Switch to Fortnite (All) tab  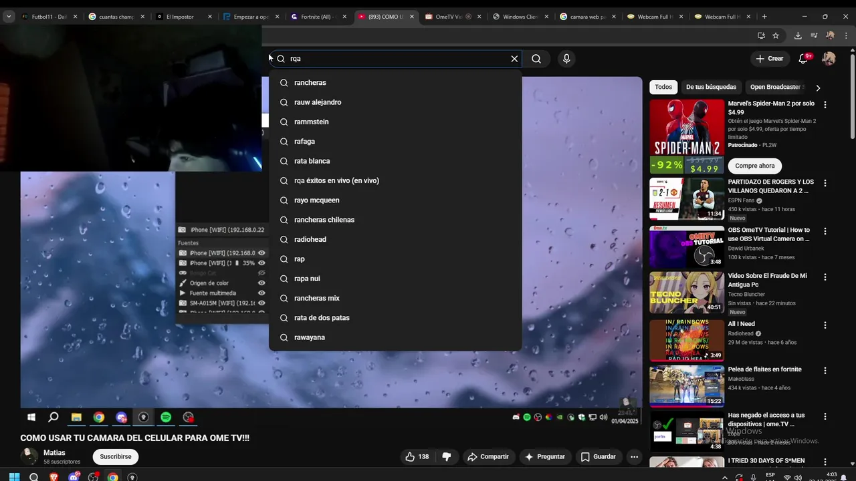point(318,17)
